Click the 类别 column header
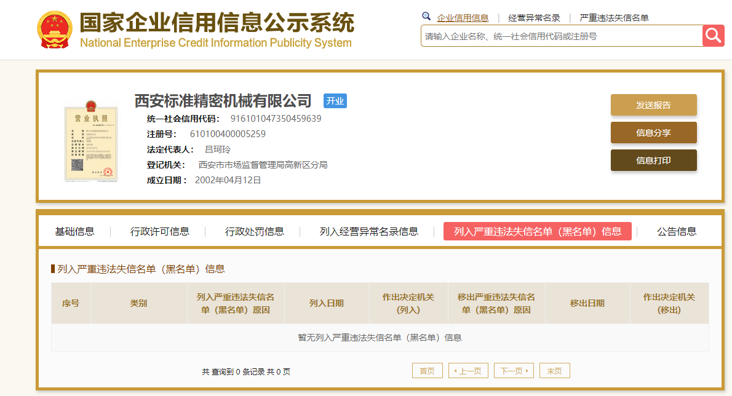The image size is (732, 396). [138, 303]
